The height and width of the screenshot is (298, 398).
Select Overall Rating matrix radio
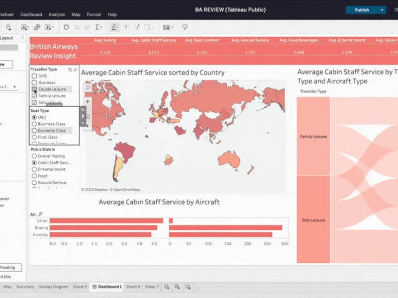tap(34, 156)
